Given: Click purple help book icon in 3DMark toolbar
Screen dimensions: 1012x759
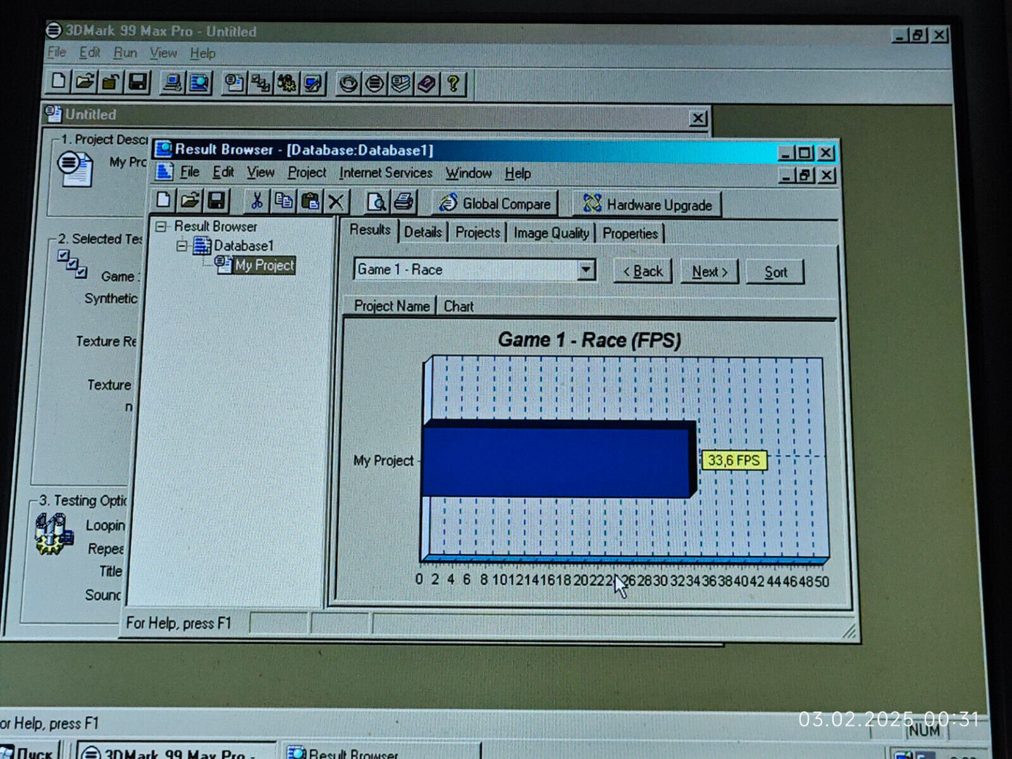Looking at the screenshot, I should point(427,84).
